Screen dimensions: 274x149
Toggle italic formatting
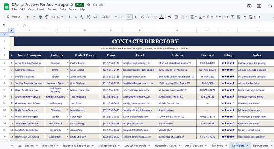[x=149, y=17]
